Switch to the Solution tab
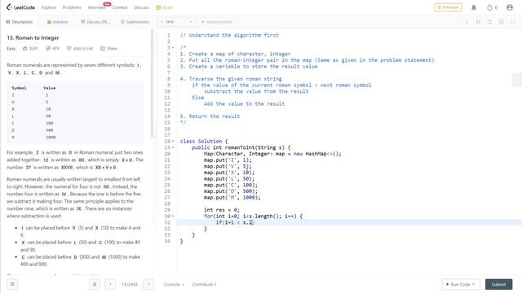 pyautogui.click(x=58, y=22)
